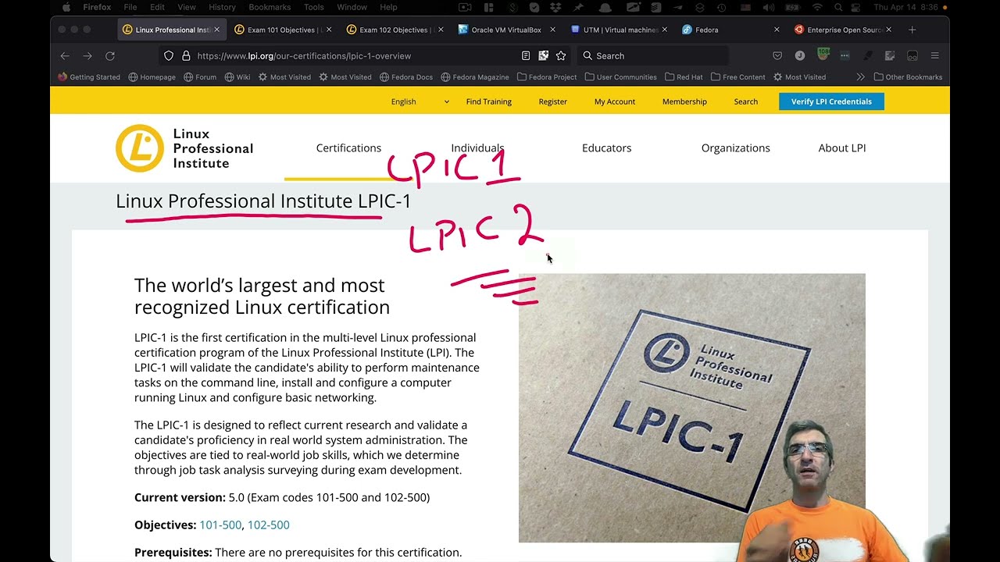Go back with the browser back arrow

coord(65,56)
